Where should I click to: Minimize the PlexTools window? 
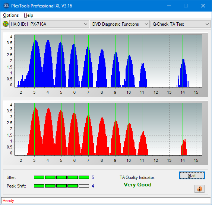click(169, 6)
